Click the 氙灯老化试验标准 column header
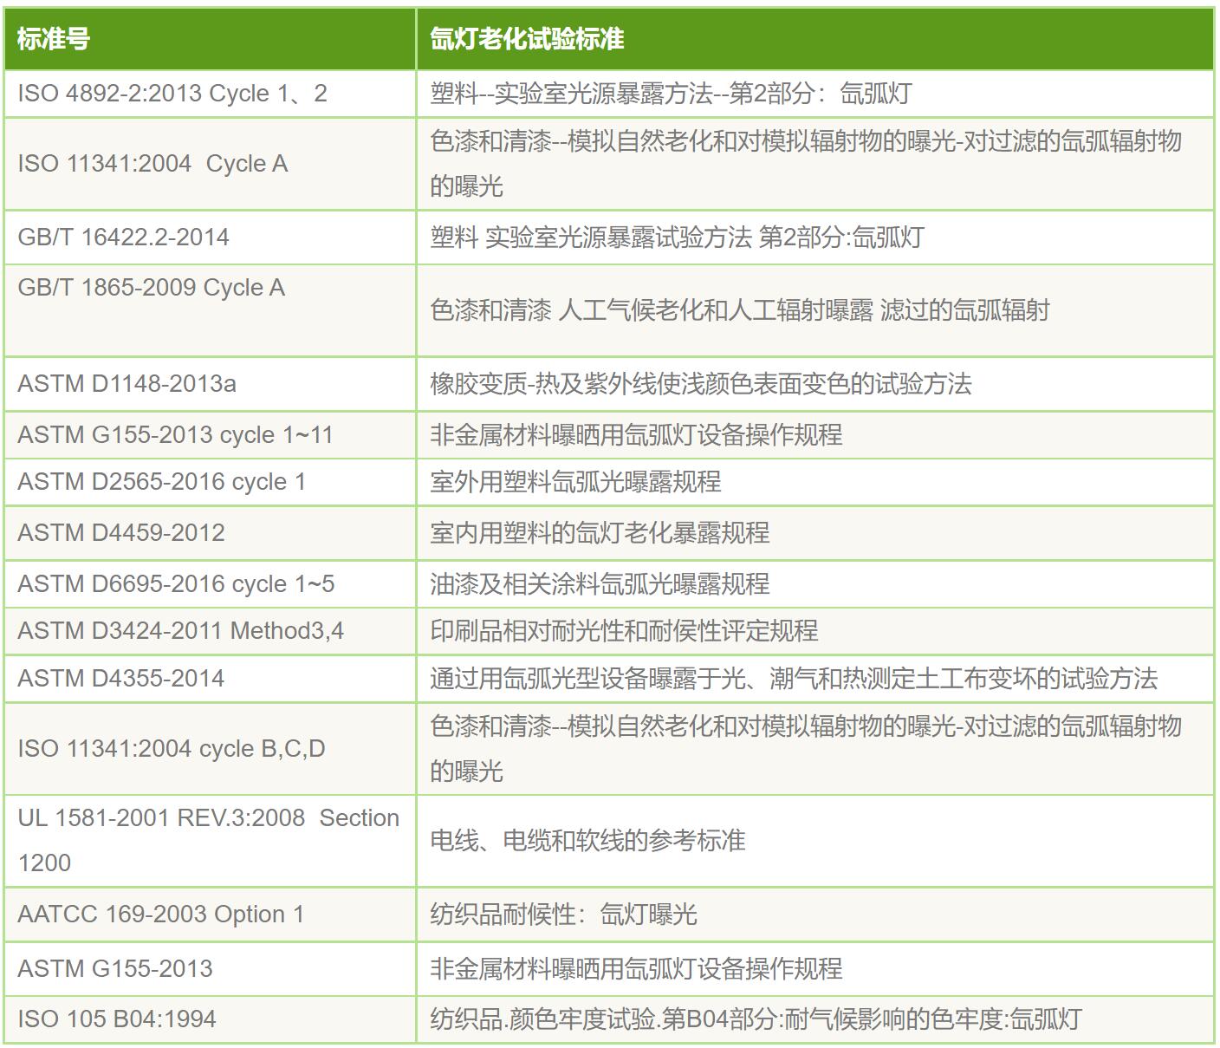 click(815, 39)
